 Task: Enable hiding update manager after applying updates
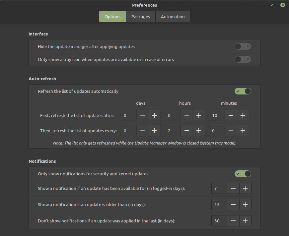(243, 46)
